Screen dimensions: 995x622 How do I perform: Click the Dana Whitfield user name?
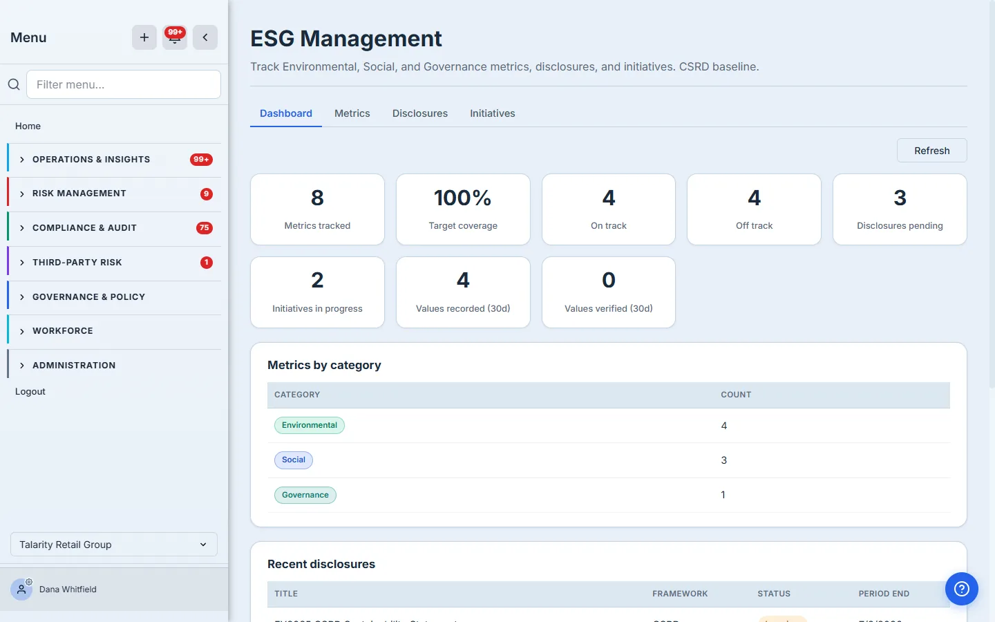(68, 590)
